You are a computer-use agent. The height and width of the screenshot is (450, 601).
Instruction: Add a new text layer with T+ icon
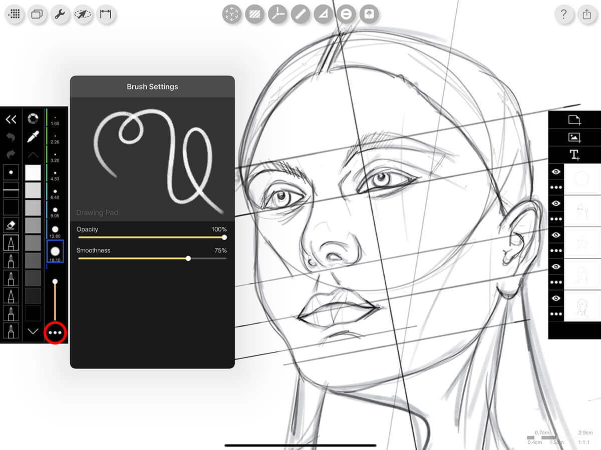pos(574,154)
